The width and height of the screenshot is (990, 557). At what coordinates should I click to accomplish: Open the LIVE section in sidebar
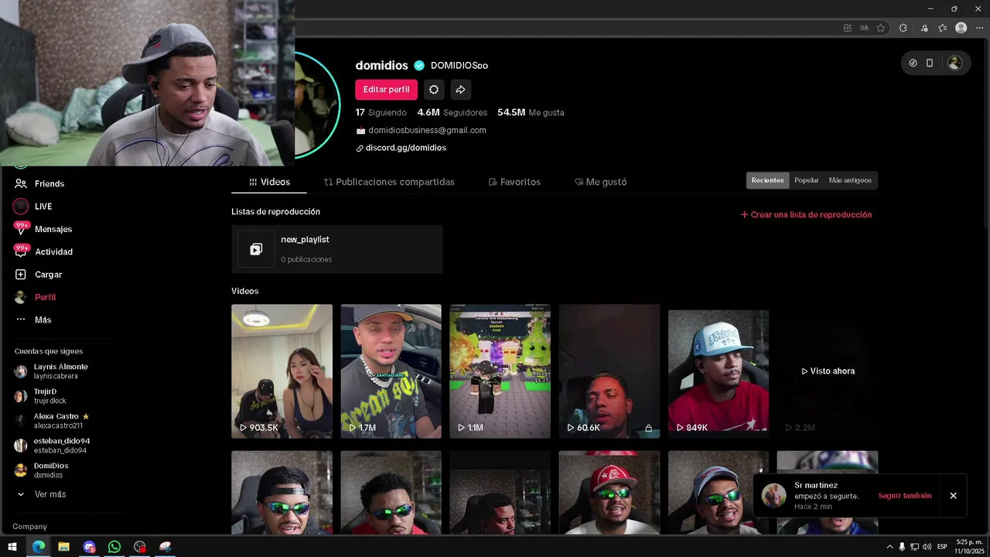tap(33, 207)
